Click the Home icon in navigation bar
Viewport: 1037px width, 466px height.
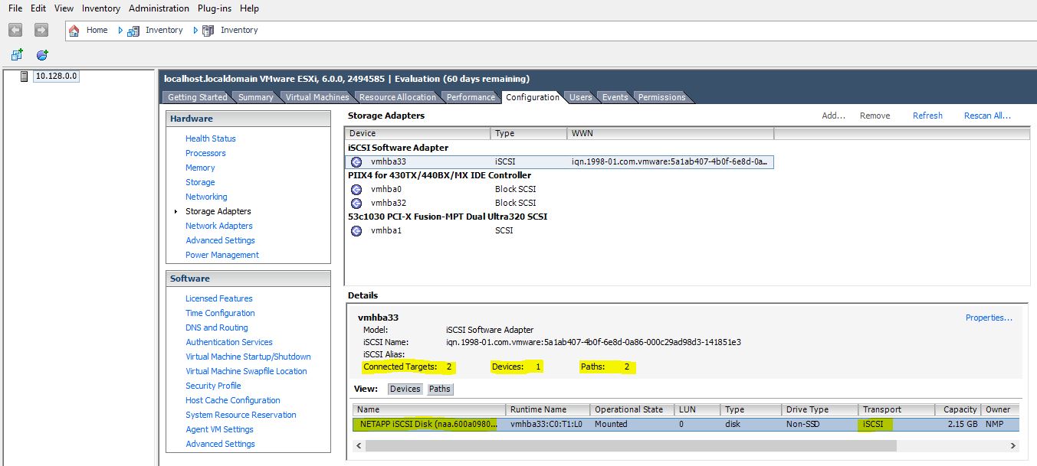pyautogui.click(x=74, y=30)
